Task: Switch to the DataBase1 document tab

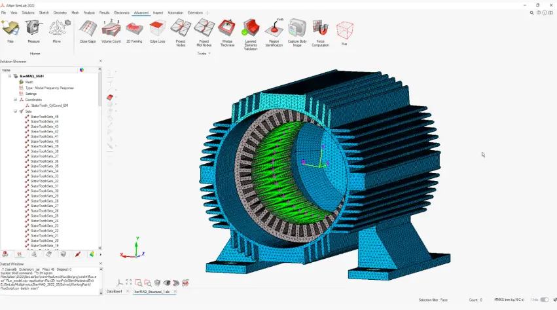Action: point(115,292)
